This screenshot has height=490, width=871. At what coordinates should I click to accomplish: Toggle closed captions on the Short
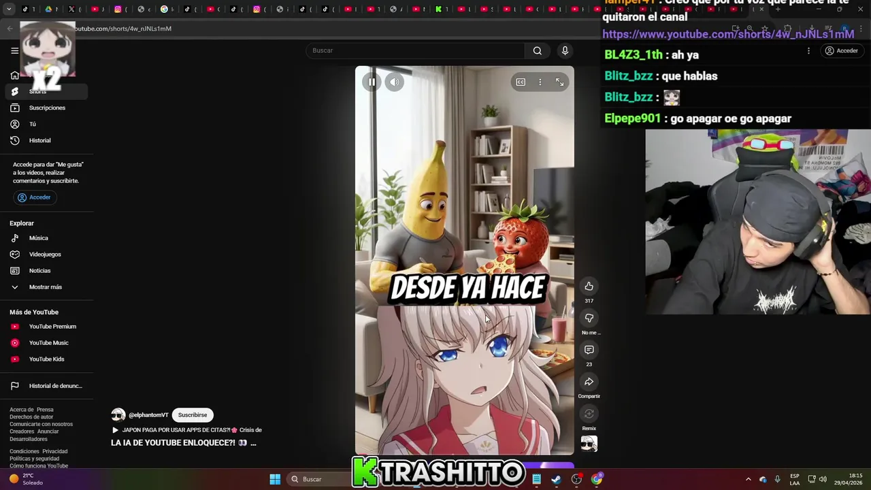tap(521, 82)
